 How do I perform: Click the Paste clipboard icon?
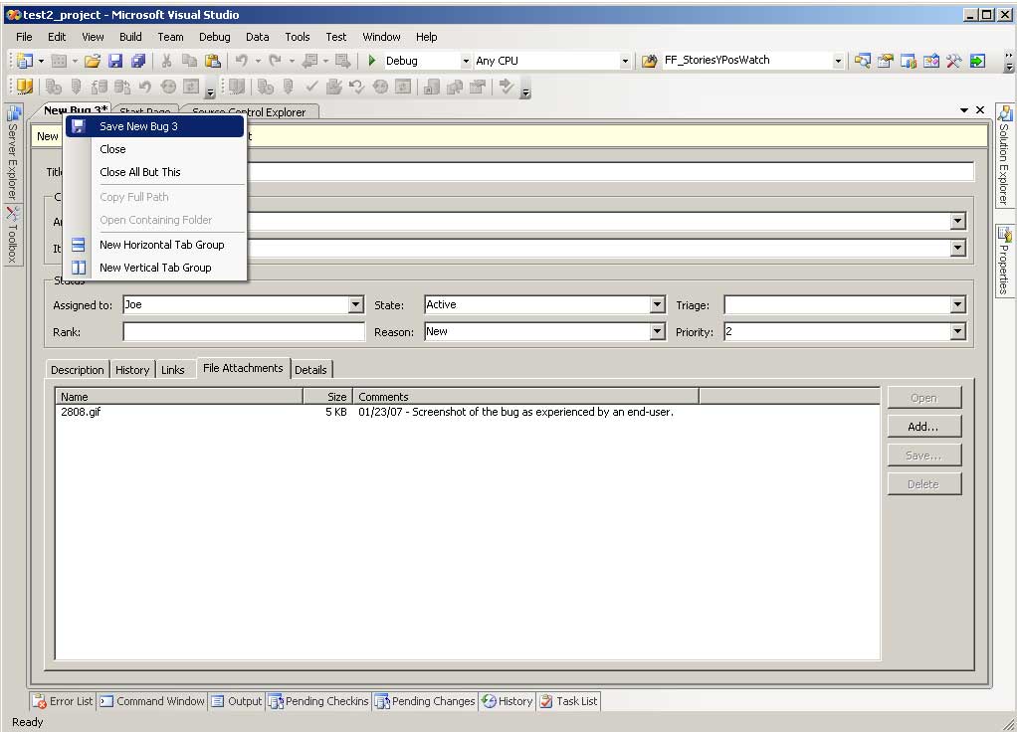coord(212,61)
